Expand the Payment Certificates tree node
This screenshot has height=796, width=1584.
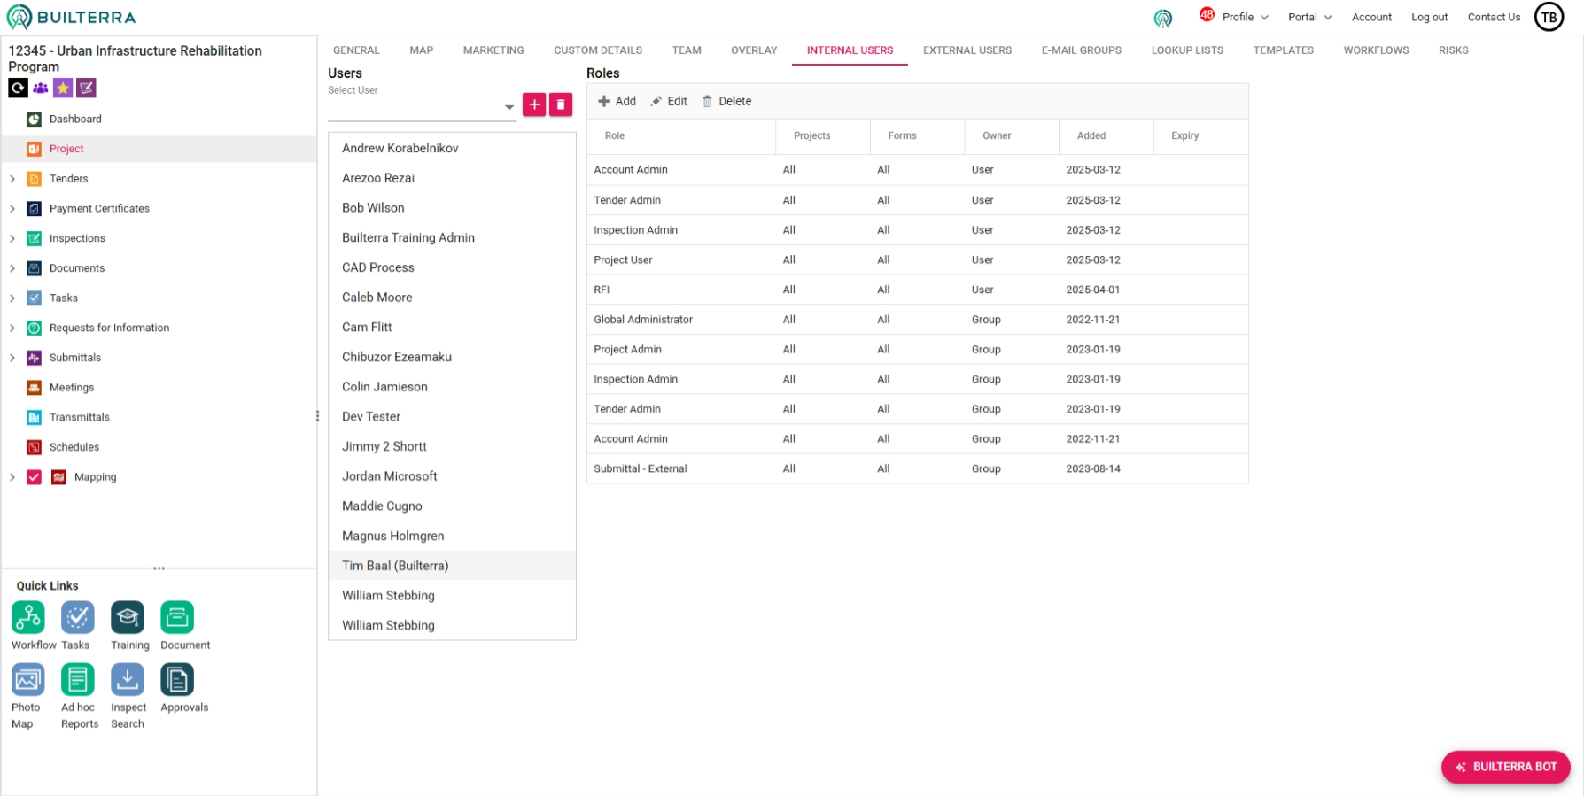(x=12, y=209)
